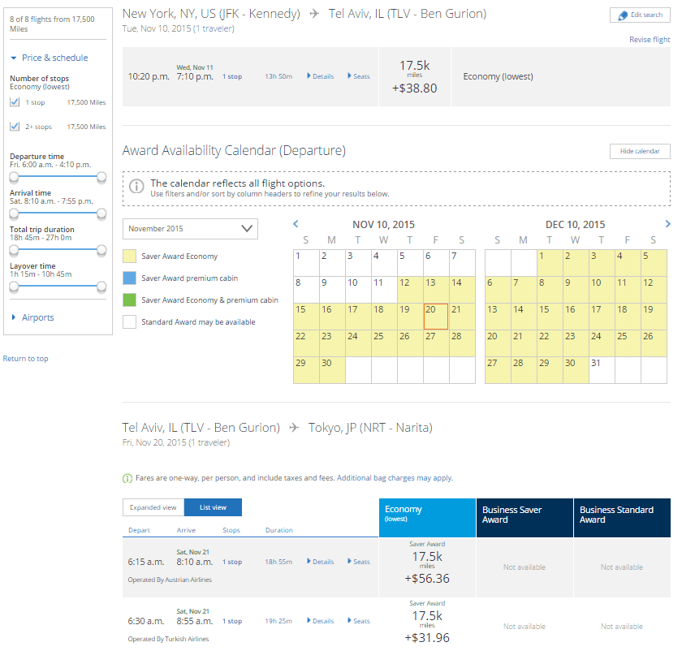
Task: Sort flights by Arrive column
Action: tap(186, 530)
